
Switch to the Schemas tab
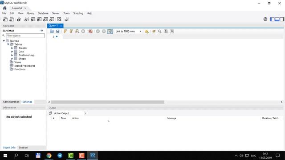click(27, 102)
